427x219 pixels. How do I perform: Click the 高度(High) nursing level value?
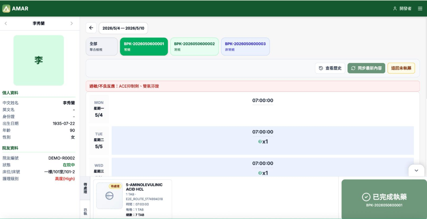[x=65, y=179]
